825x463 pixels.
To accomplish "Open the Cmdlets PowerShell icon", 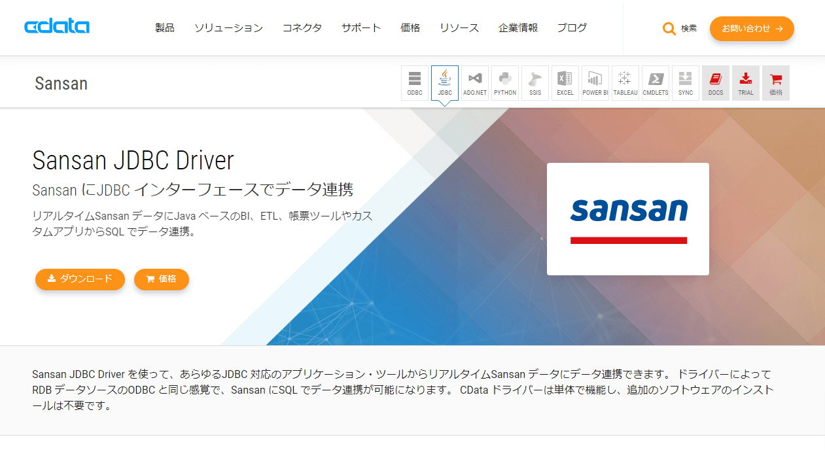I will tap(656, 83).
